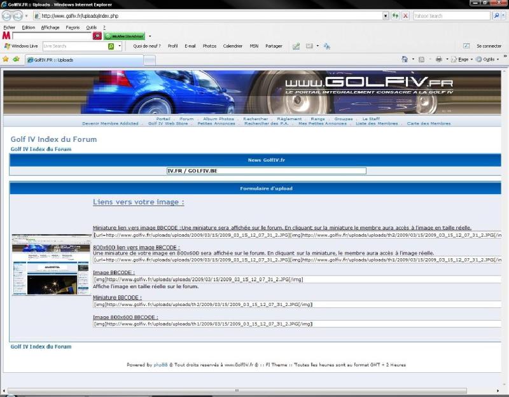Image resolution: width=509 pixels, height=397 pixels.
Task: Click Photos on Windows Live toolbar
Action: [209, 46]
